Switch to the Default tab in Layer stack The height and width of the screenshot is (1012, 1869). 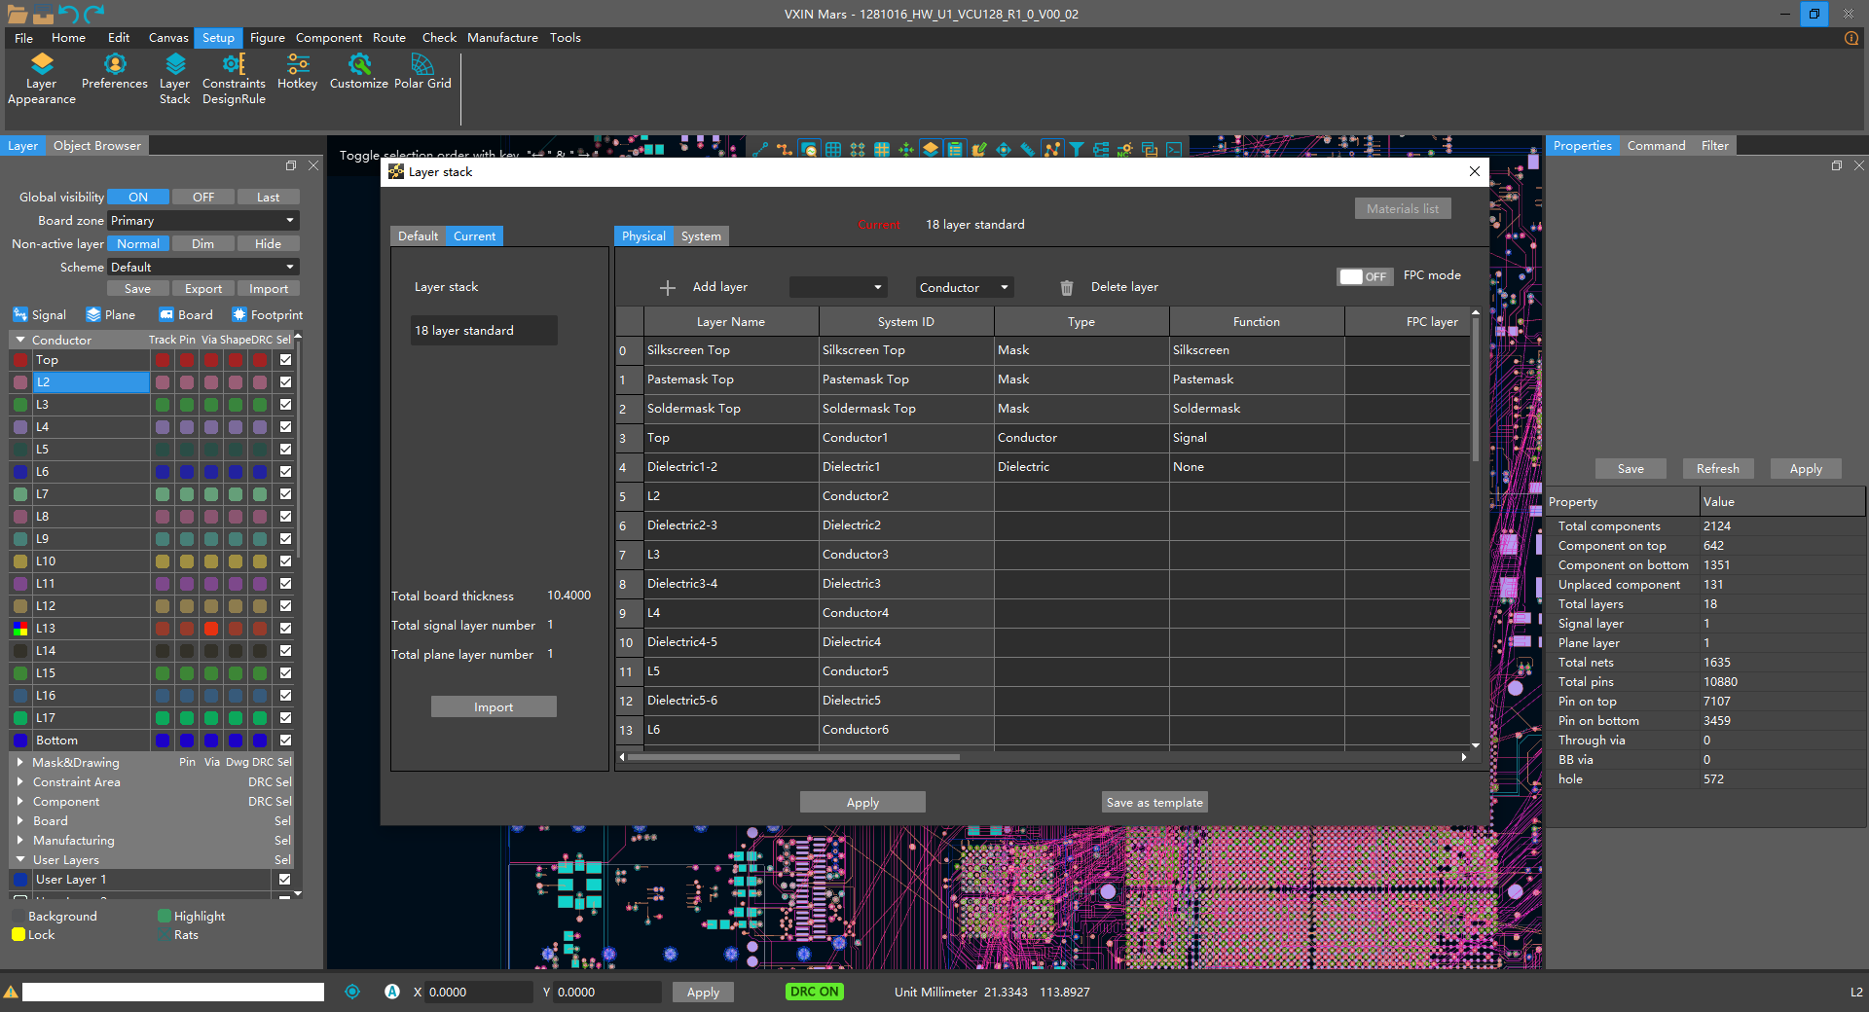[x=418, y=236]
